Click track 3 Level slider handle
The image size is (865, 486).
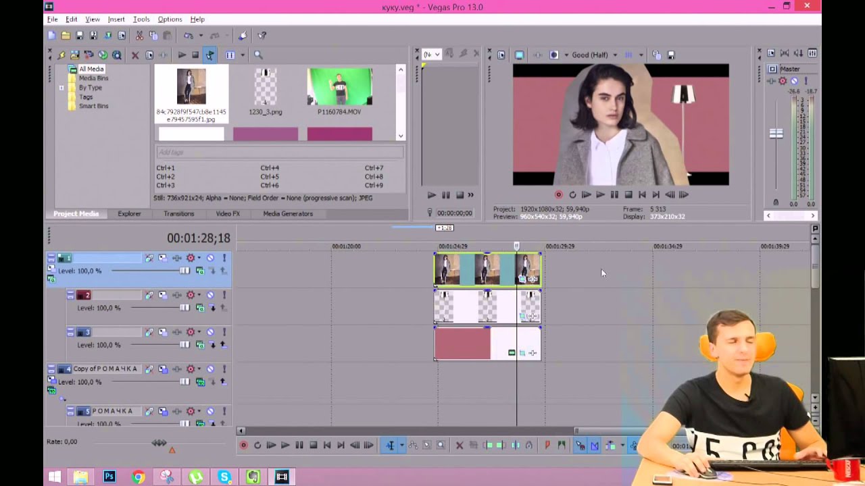click(184, 345)
